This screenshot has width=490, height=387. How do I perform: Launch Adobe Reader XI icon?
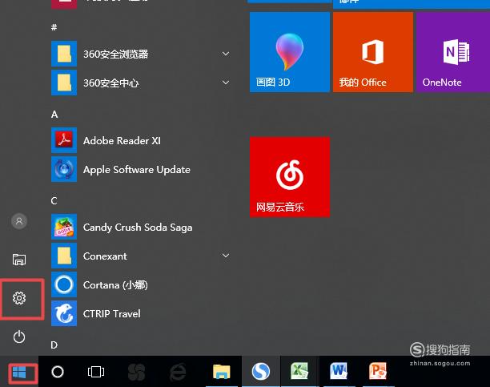[x=64, y=140]
